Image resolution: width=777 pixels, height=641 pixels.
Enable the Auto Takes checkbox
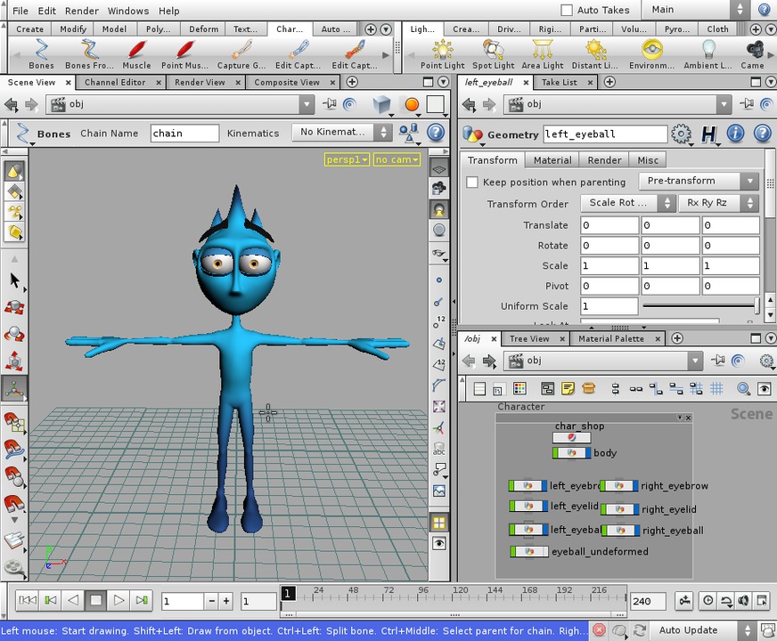568,10
